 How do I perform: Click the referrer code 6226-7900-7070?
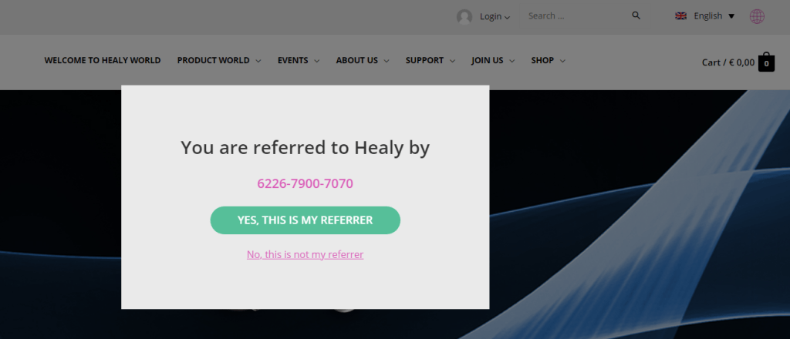click(305, 184)
